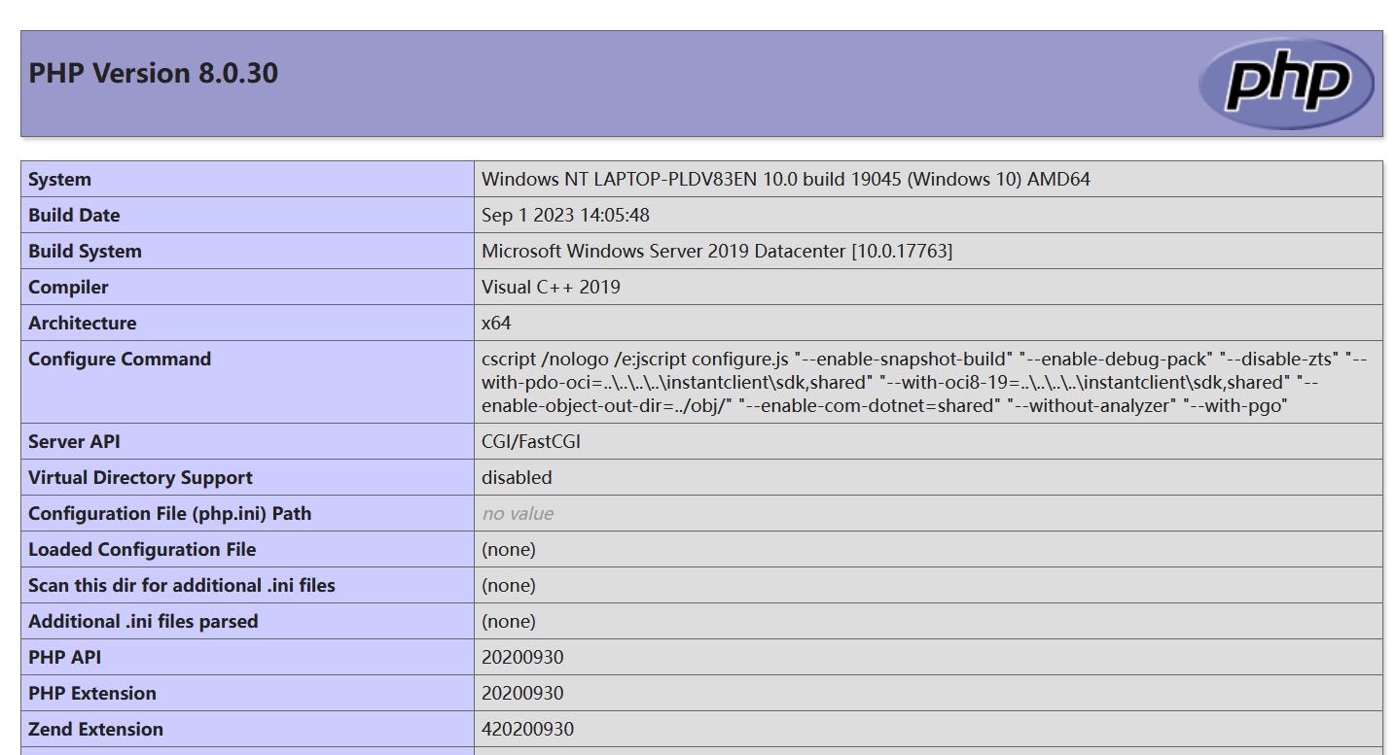
Task: Click the Compiler label
Action: point(68,288)
